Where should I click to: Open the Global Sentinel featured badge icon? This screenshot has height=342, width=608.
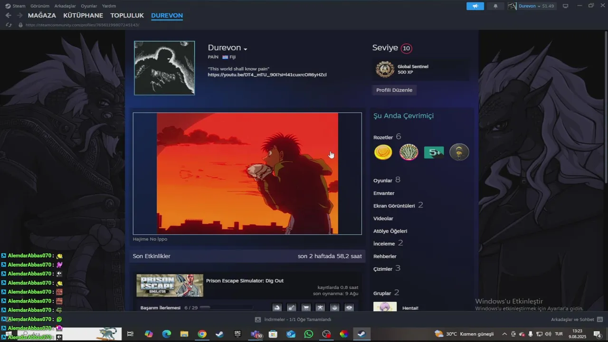385,69
